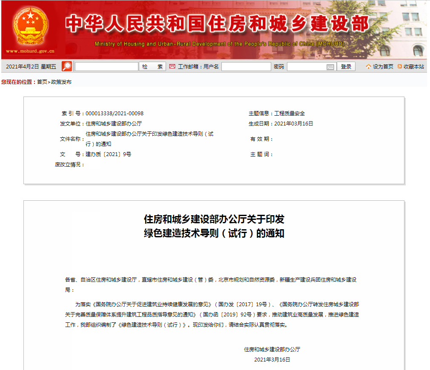This screenshot has width=430, height=370.
Task: Open 政策发布 breadcrumb link
Action: [61, 82]
